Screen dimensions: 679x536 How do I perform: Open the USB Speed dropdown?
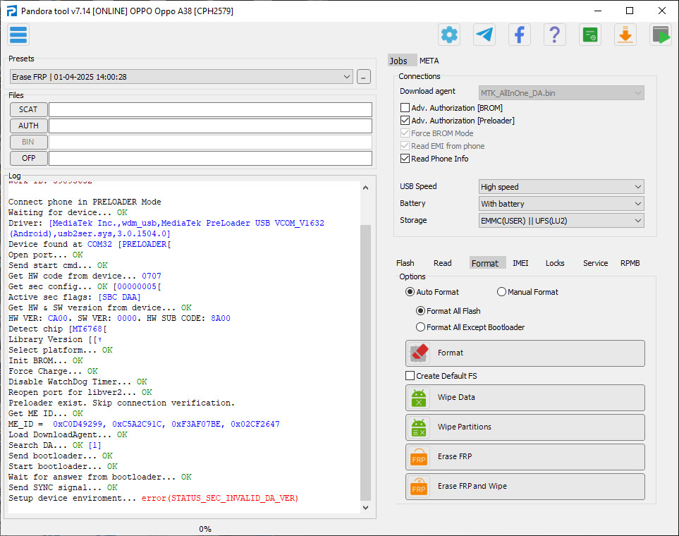click(561, 187)
